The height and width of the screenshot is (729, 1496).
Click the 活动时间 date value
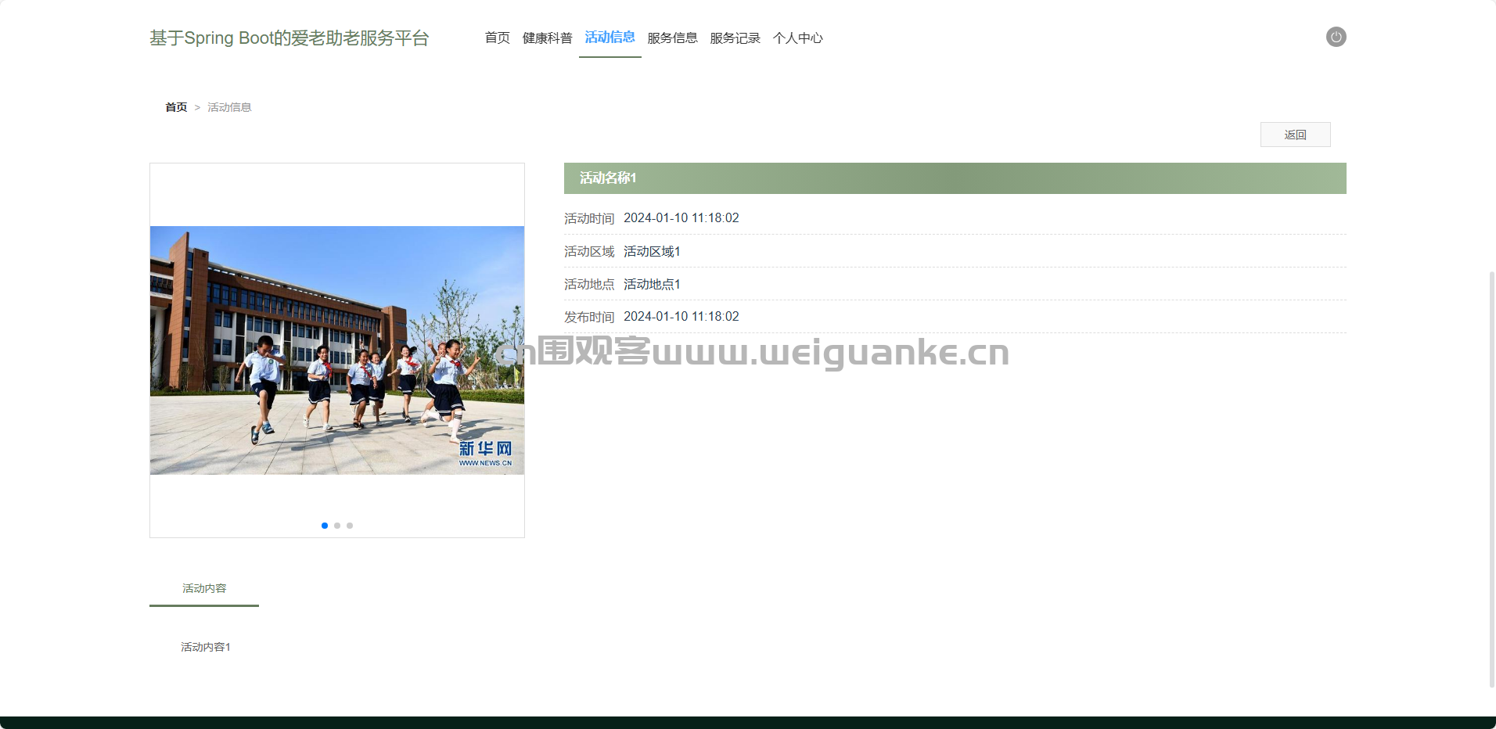pos(681,218)
